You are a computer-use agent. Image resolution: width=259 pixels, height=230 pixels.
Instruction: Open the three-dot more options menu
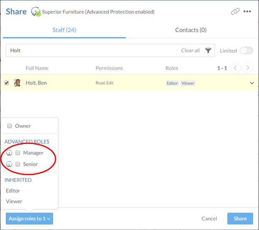(247, 12)
